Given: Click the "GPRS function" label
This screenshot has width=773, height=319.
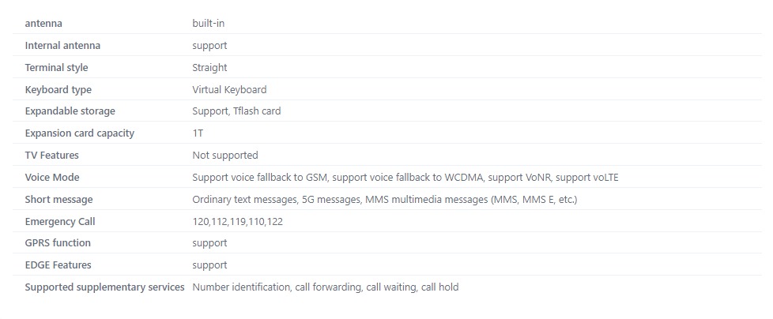Looking at the screenshot, I should click(x=58, y=243).
